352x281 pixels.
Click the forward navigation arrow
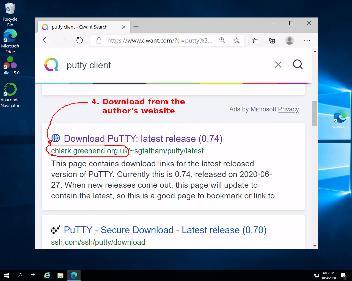tap(62, 41)
